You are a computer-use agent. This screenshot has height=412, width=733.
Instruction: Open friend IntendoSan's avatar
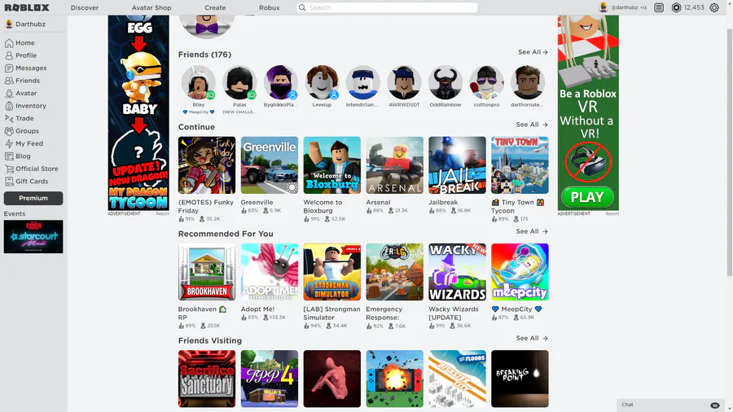(363, 83)
